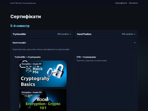Collapse the Криптографія section arrow
The height and width of the screenshot is (111, 148).
tap(135, 43)
